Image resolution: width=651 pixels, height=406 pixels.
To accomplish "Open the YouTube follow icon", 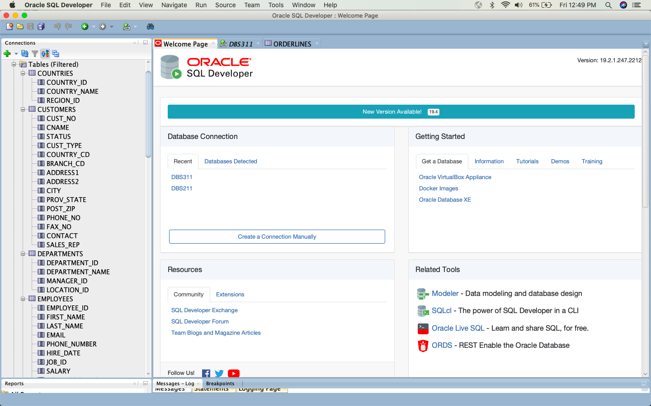I will coord(234,374).
